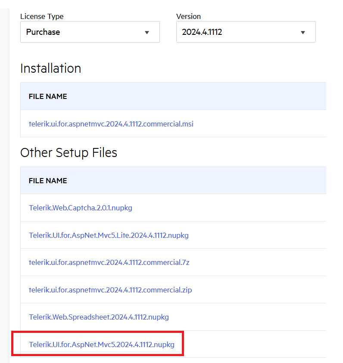Download the commercial.7z archive file
This screenshot has height=363, width=343.
coord(109,262)
